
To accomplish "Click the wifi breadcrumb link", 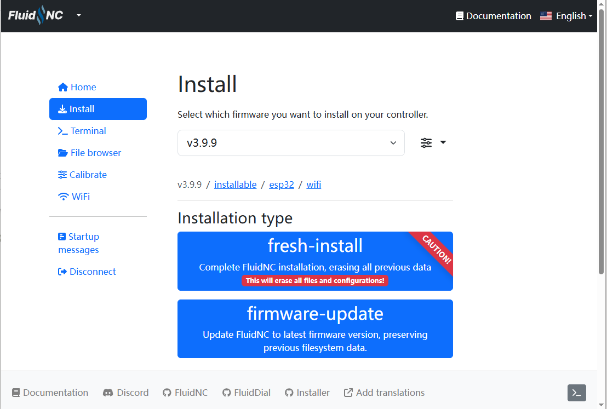I will [x=313, y=185].
